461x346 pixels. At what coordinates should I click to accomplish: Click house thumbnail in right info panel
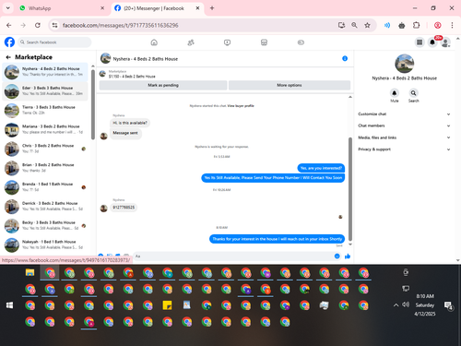tap(405, 64)
